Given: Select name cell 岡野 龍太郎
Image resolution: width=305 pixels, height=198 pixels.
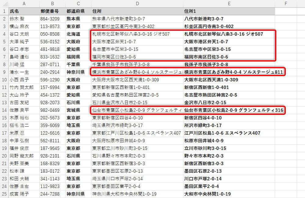Looking at the screenshot, I should 24,156.
